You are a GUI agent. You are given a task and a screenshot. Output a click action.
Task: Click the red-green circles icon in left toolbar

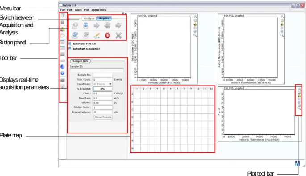(x=63, y=30)
